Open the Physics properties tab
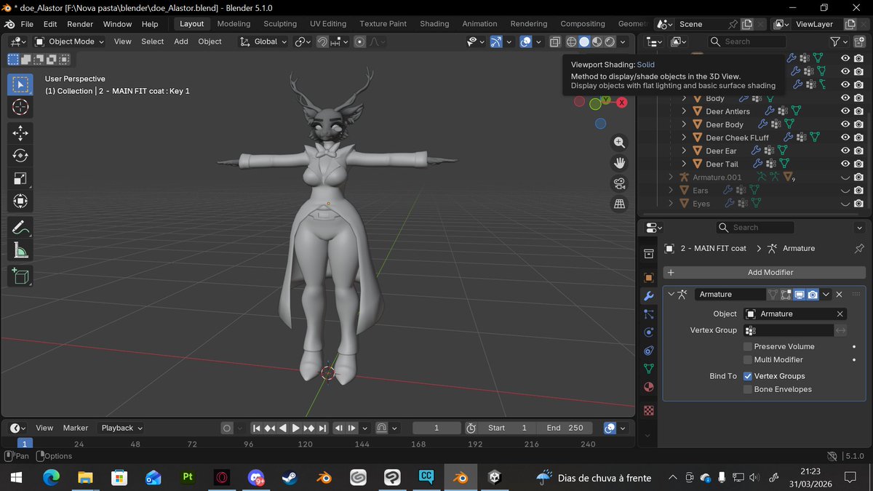Image resolution: width=873 pixels, height=491 pixels. click(x=648, y=332)
